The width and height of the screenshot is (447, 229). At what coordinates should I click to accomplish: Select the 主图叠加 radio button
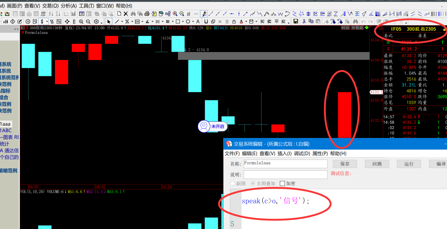pyautogui.click(x=253, y=183)
